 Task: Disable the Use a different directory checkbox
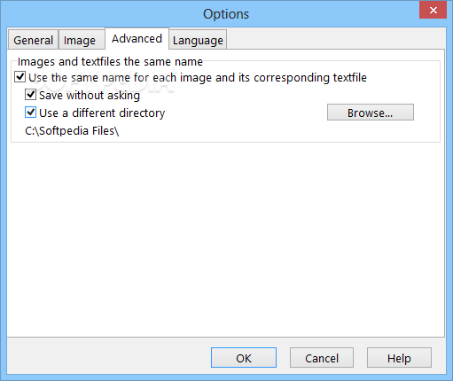[x=31, y=113]
